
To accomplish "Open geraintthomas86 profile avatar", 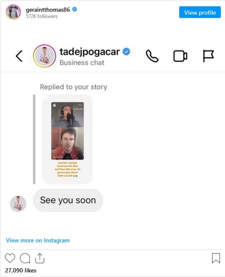I will coord(13,12).
